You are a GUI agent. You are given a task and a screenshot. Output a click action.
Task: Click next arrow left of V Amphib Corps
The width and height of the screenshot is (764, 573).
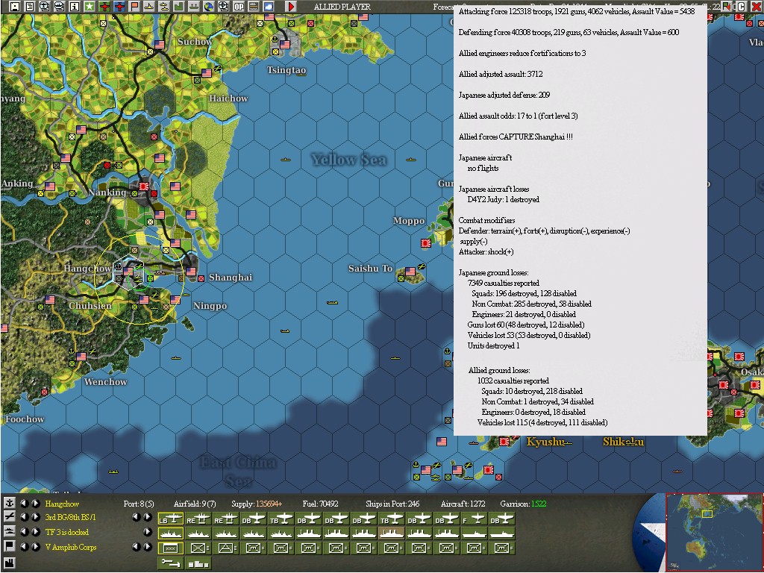point(36,547)
